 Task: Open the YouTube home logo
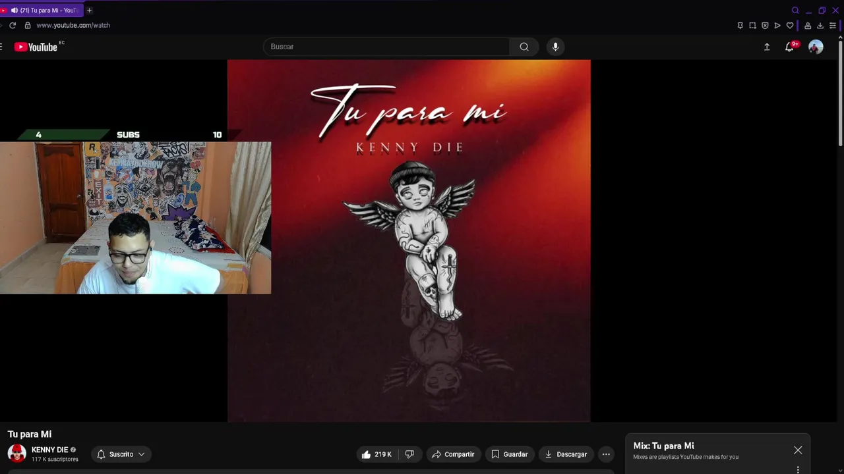coord(36,47)
